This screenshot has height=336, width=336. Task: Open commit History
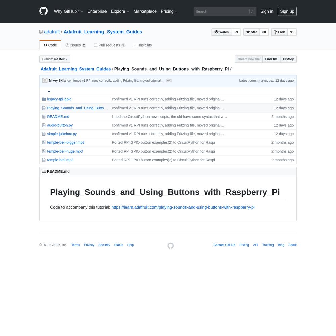pos(288,59)
